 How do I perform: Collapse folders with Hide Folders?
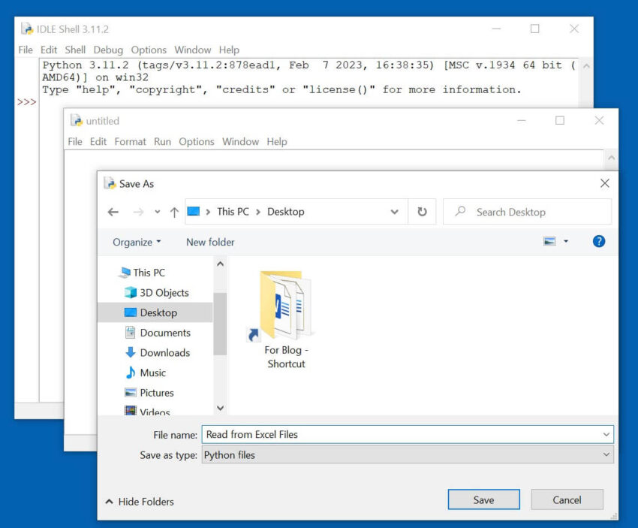(140, 502)
